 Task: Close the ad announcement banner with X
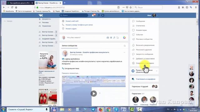(x=157, y=71)
